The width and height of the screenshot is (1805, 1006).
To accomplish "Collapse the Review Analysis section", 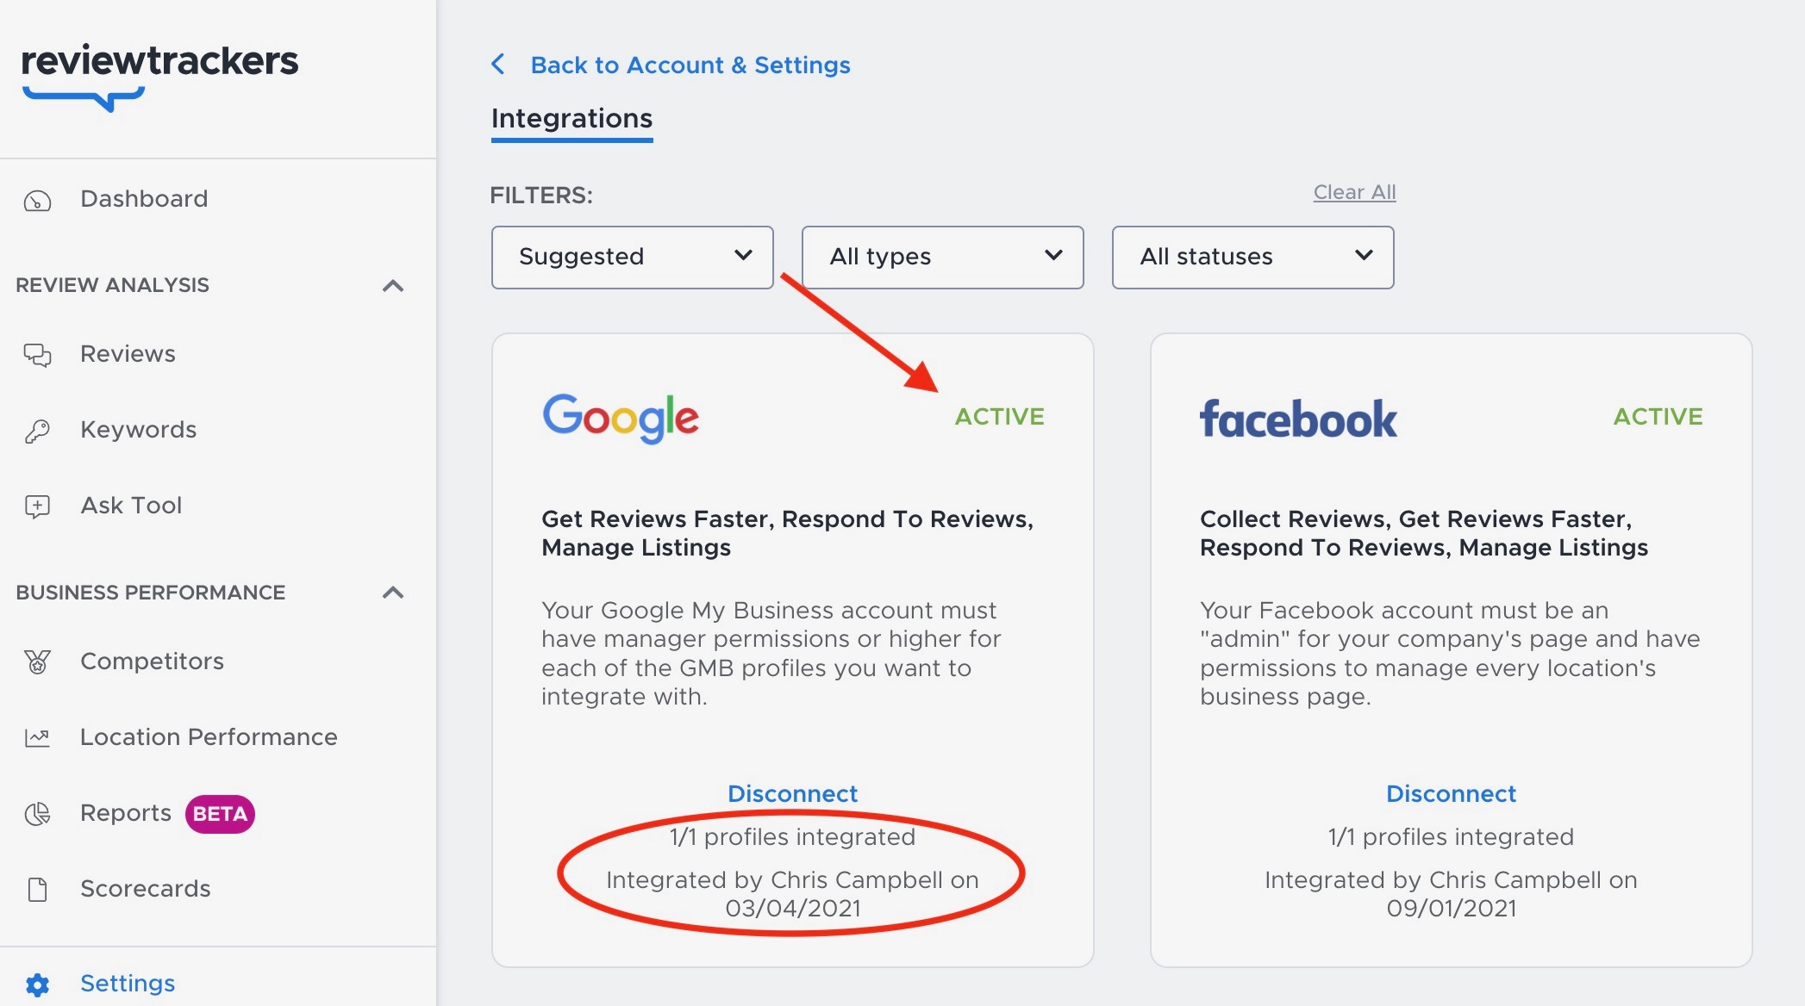I will click(x=393, y=285).
